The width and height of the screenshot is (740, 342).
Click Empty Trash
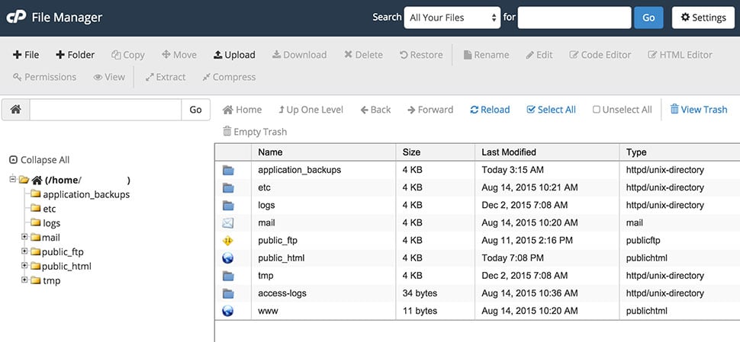coord(255,132)
